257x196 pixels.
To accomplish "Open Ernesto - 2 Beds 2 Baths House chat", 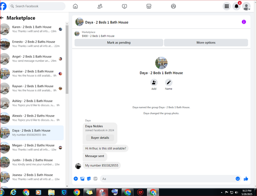I will (x=32, y=44).
